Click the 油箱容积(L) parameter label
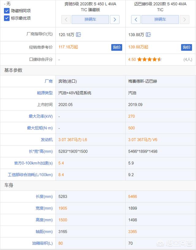This screenshot has width=196, height=250. tap(42, 243)
